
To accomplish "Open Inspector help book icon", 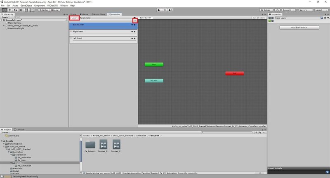I will (x=322, y=18).
